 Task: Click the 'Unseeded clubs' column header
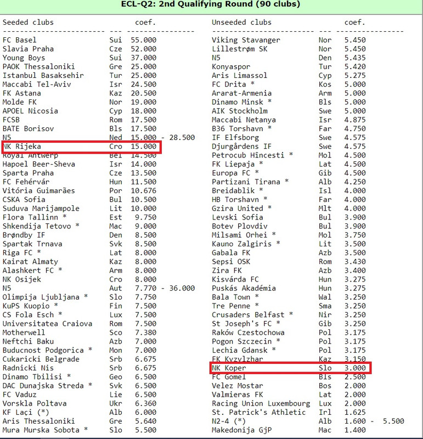[241, 22]
